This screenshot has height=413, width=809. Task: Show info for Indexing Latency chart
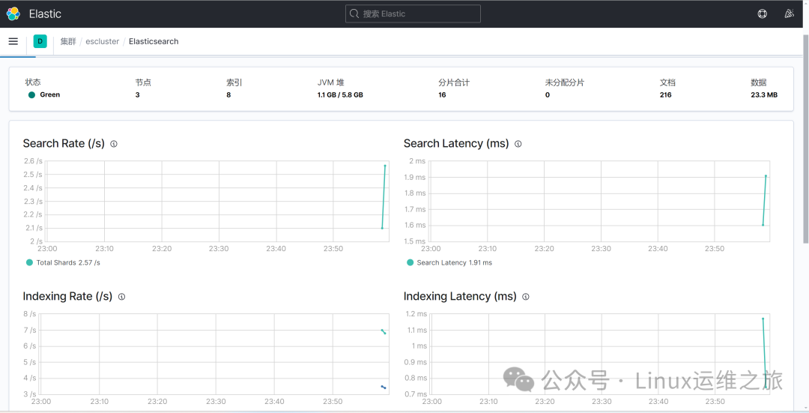tap(526, 297)
